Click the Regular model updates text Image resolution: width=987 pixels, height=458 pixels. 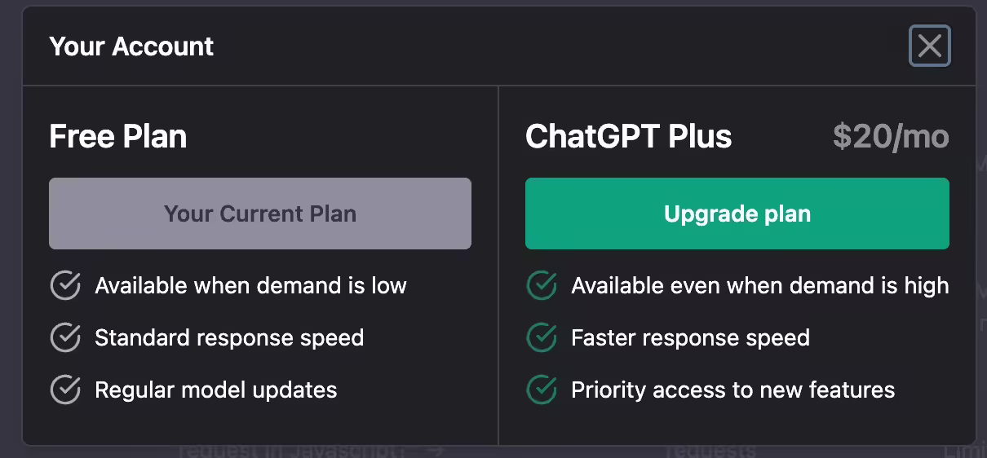pyautogui.click(x=215, y=390)
